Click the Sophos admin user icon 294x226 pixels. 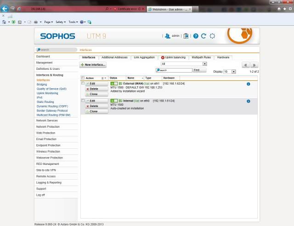(x=167, y=36)
